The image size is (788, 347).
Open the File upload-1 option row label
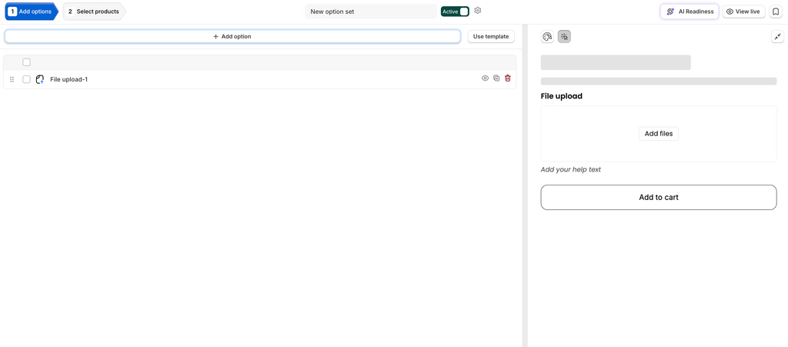68,79
